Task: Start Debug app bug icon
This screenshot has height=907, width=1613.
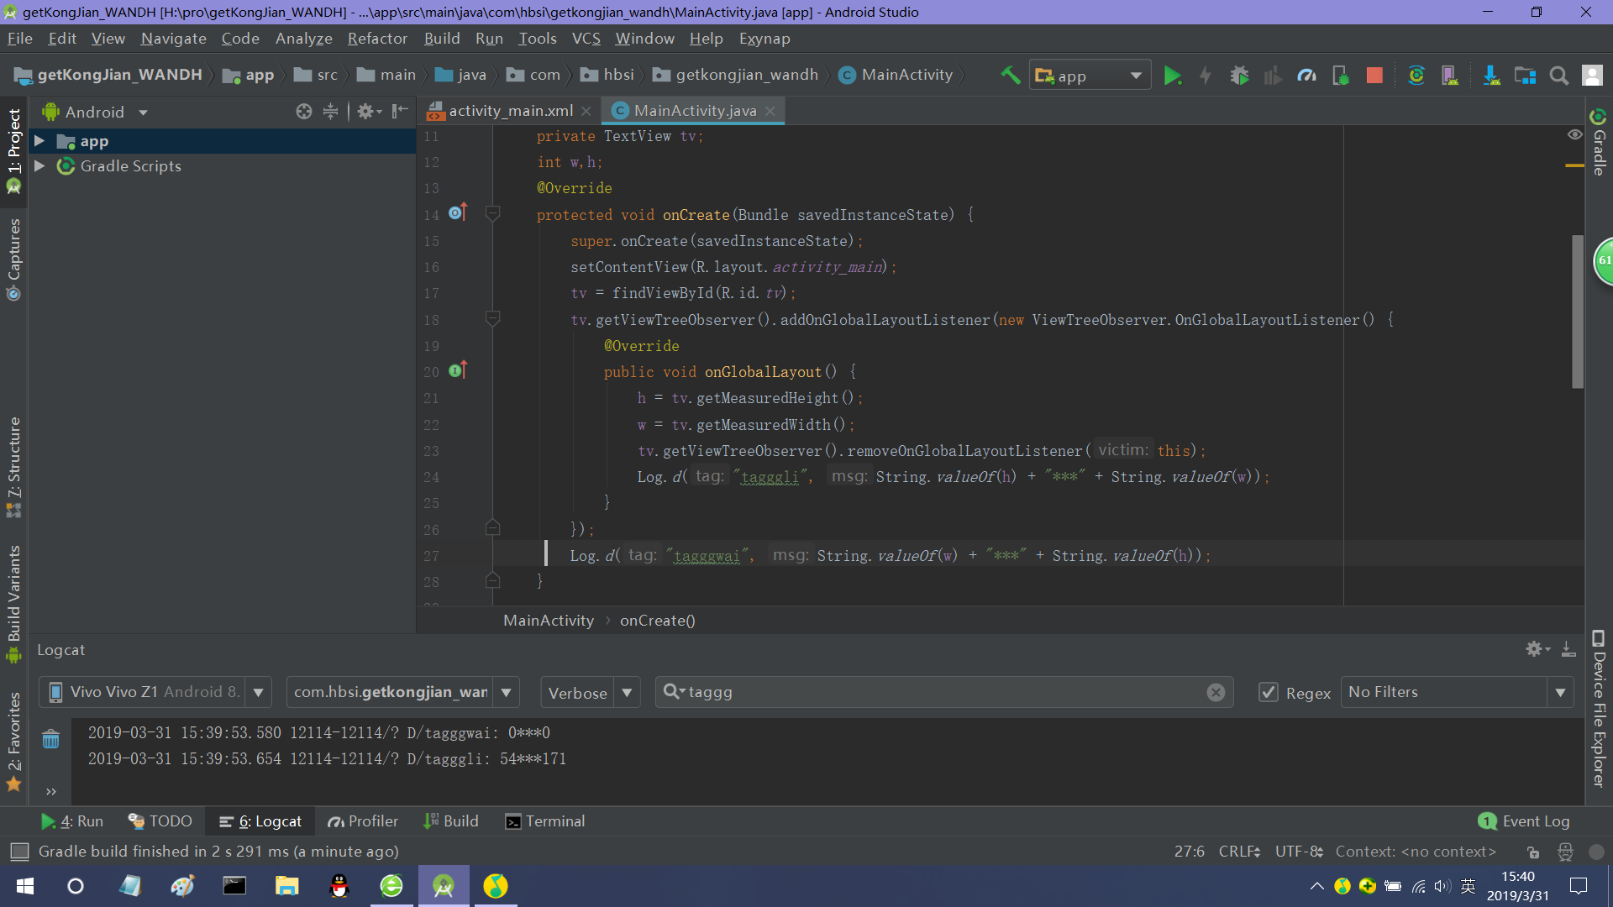Action: (x=1239, y=76)
